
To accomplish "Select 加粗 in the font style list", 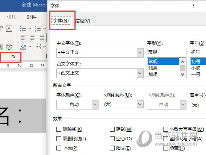I will click(153, 74).
